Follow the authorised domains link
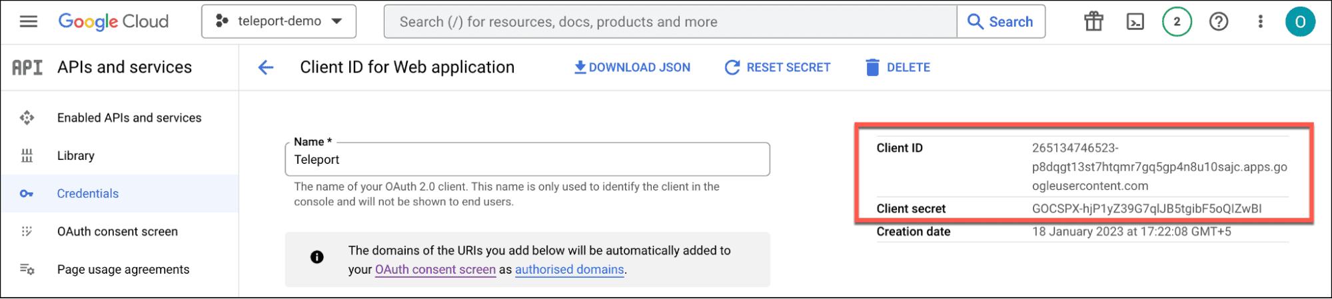 pos(569,270)
